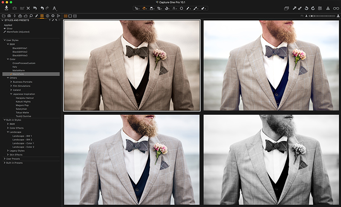The image size is (341, 207).
Task: Rotate image right using clockwise icon
Action: [x=313, y=8]
